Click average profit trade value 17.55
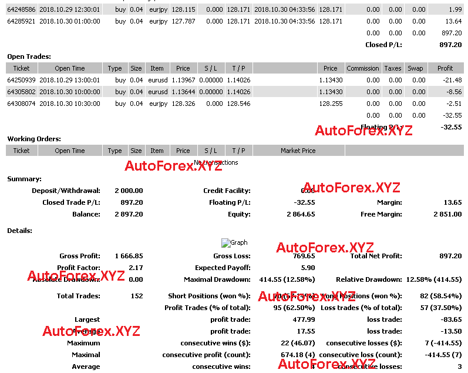 (x=306, y=331)
